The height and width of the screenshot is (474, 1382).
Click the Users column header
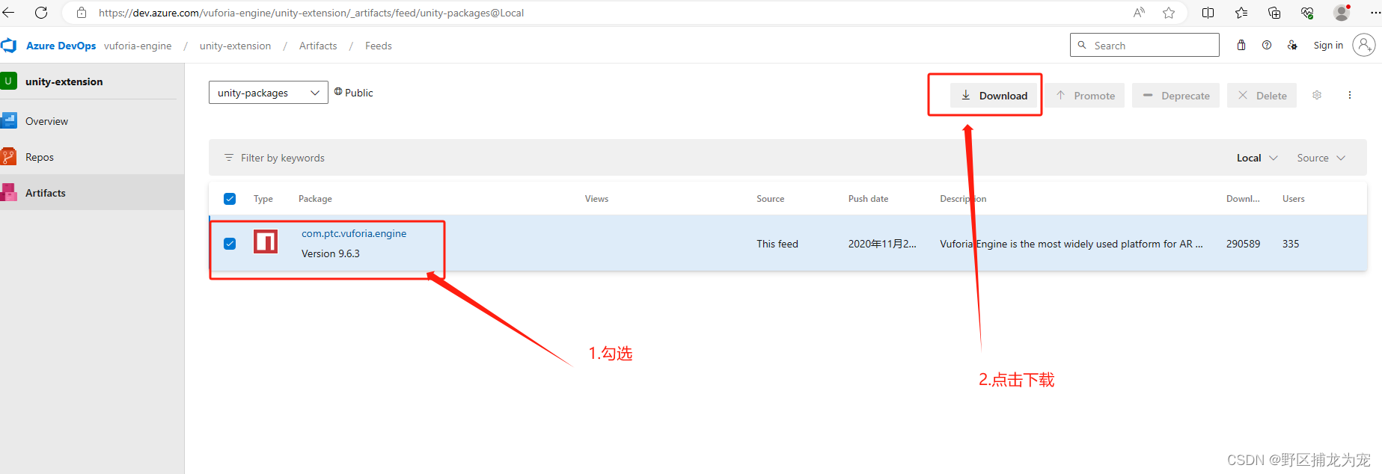(1293, 199)
